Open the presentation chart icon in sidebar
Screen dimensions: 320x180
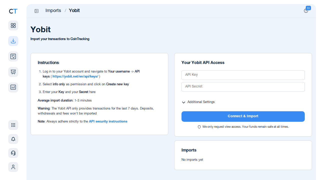pos(13,72)
